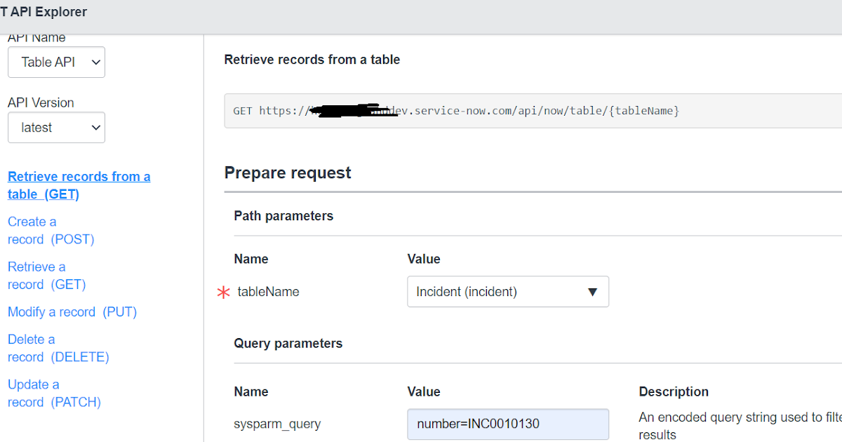Select 'Delete a record (DELETE)' endpoint
Viewport: 842px width, 442px height.
[x=58, y=348]
